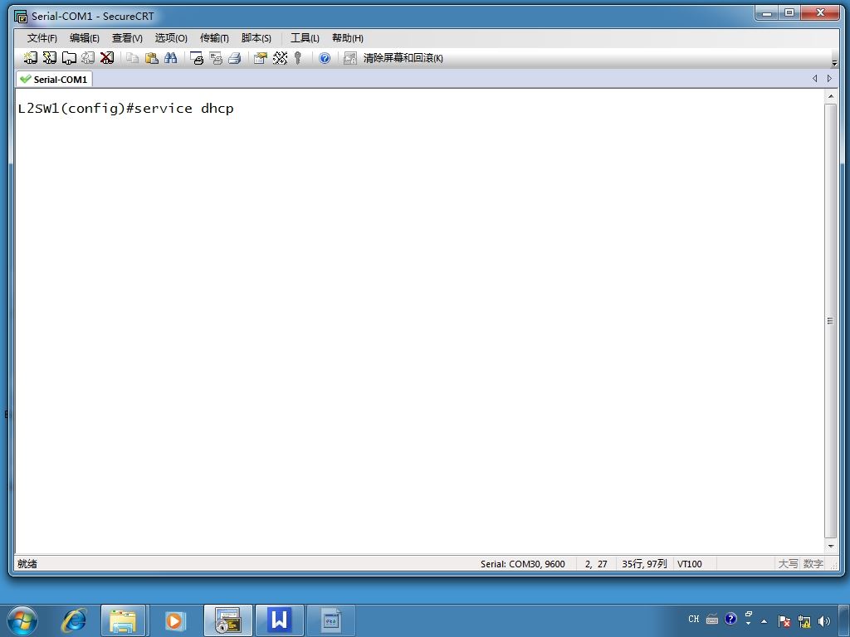Click the volume speaker tray icon
This screenshot has width=850, height=637.
pyautogui.click(x=824, y=620)
